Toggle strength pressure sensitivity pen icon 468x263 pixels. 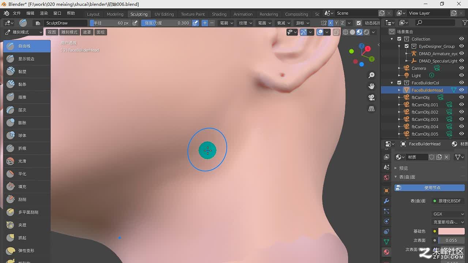coord(196,23)
